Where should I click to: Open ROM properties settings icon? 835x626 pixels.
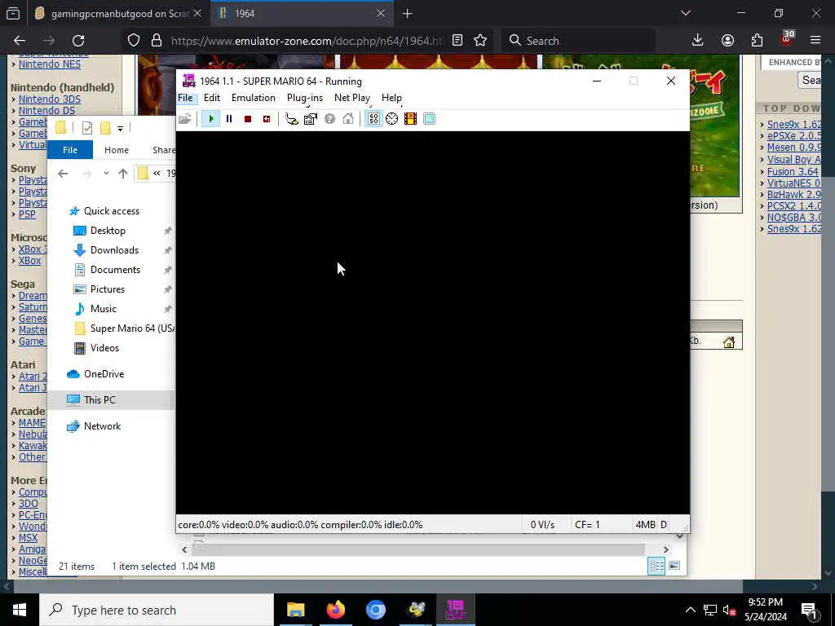[x=311, y=119]
